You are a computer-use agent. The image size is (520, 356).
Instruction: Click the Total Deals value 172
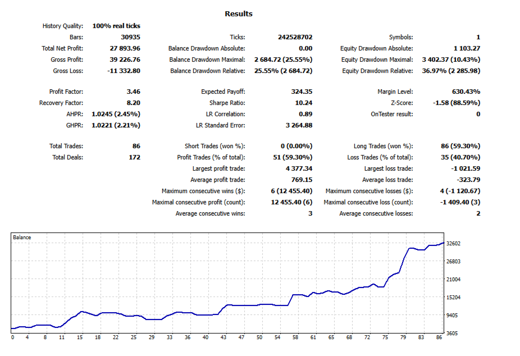click(x=134, y=157)
